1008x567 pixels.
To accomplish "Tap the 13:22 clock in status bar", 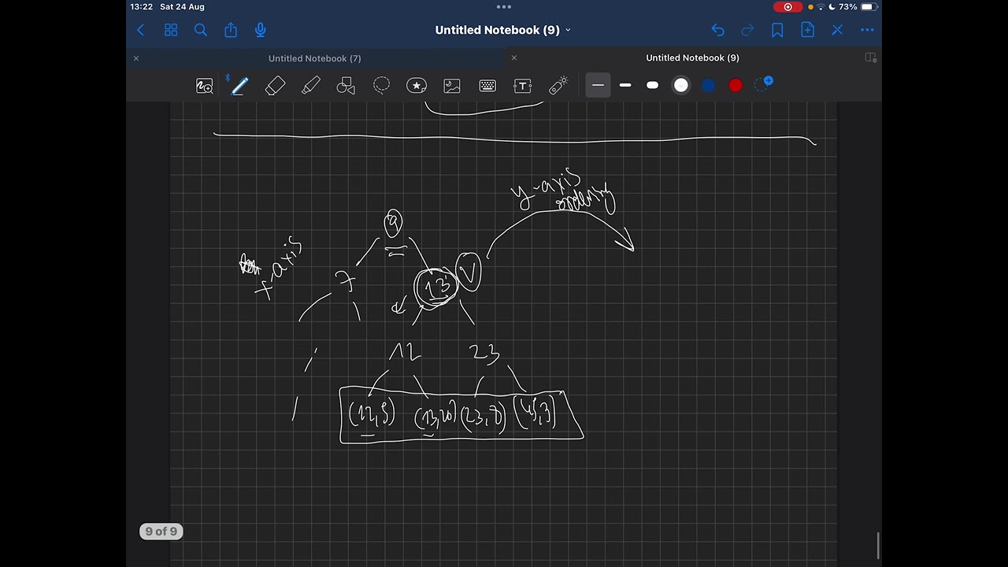I will click(x=142, y=7).
